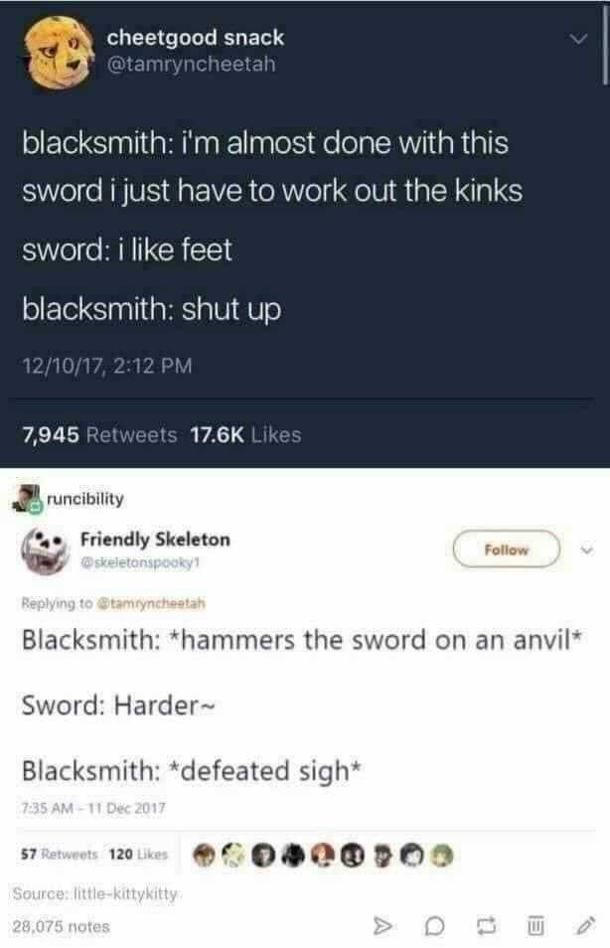This screenshot has height=948, width=610.
Task: Expand the chevron on cheetgood snack's tweet
Action: click(x=578, y=40)
